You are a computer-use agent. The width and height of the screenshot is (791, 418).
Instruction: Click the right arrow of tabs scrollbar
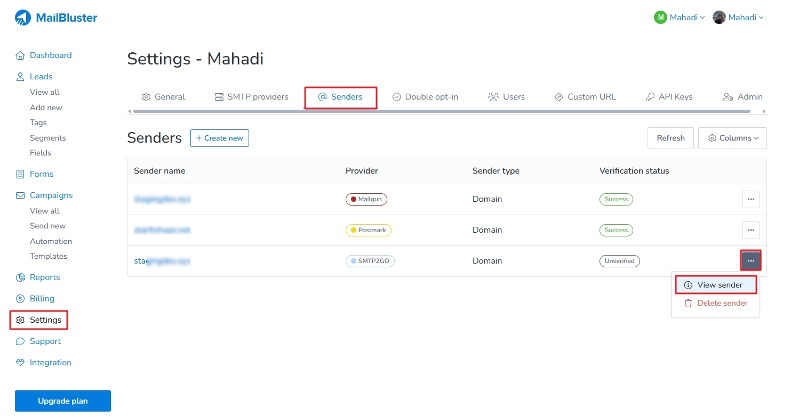coord(764,111)
